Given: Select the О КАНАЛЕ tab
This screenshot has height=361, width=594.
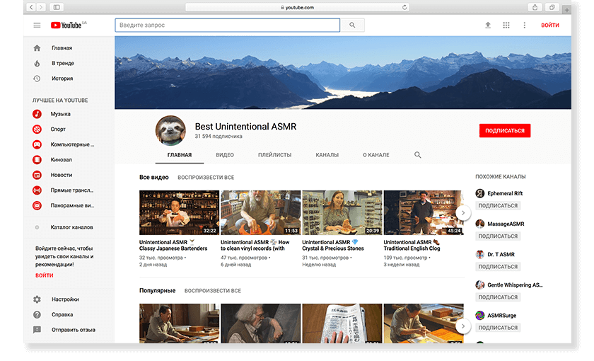Looking at the screenshot, I should [375, 155].
